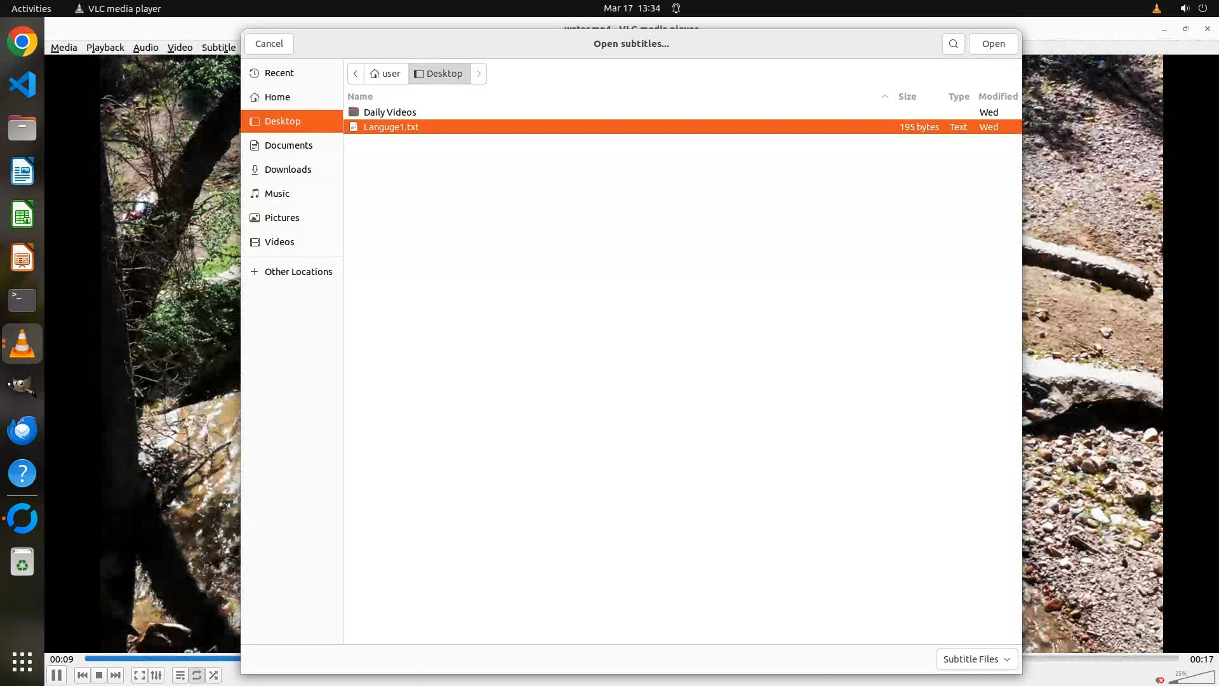
Task: Show the VLC playlist
Action: point(180,675)
